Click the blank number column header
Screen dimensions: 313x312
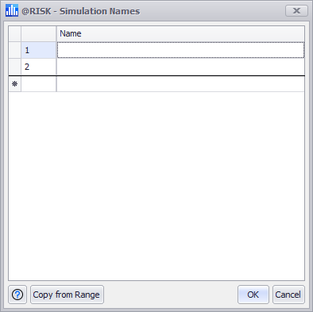click(x=39, y=33)
